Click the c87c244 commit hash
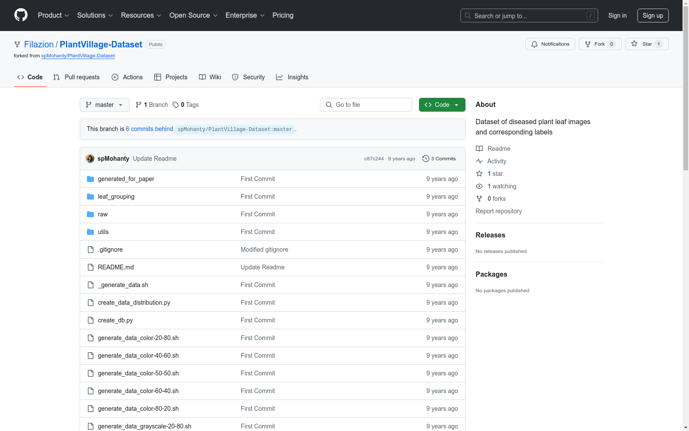The width and height of the screenshot is (689, 431). pos(374,159)
